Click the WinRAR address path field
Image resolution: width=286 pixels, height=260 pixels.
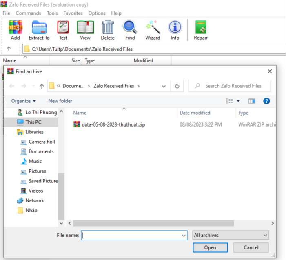point(154,49)
